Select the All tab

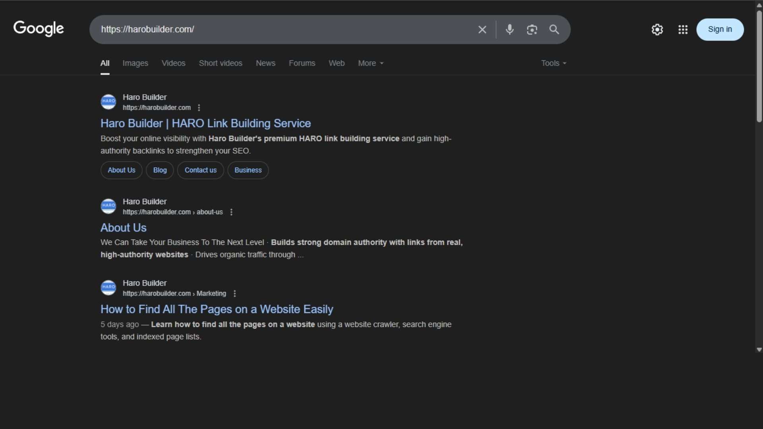point(105,63)
